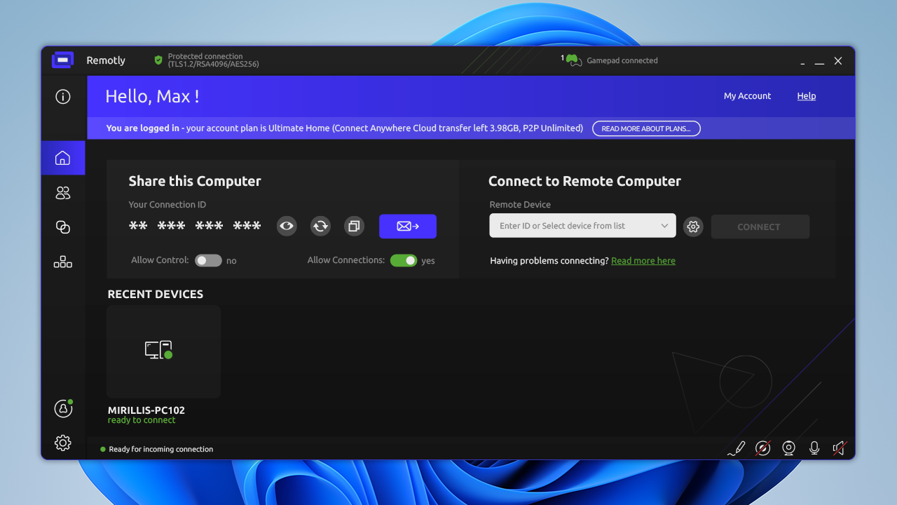Open the device network sidebar icon

[63, 262]
